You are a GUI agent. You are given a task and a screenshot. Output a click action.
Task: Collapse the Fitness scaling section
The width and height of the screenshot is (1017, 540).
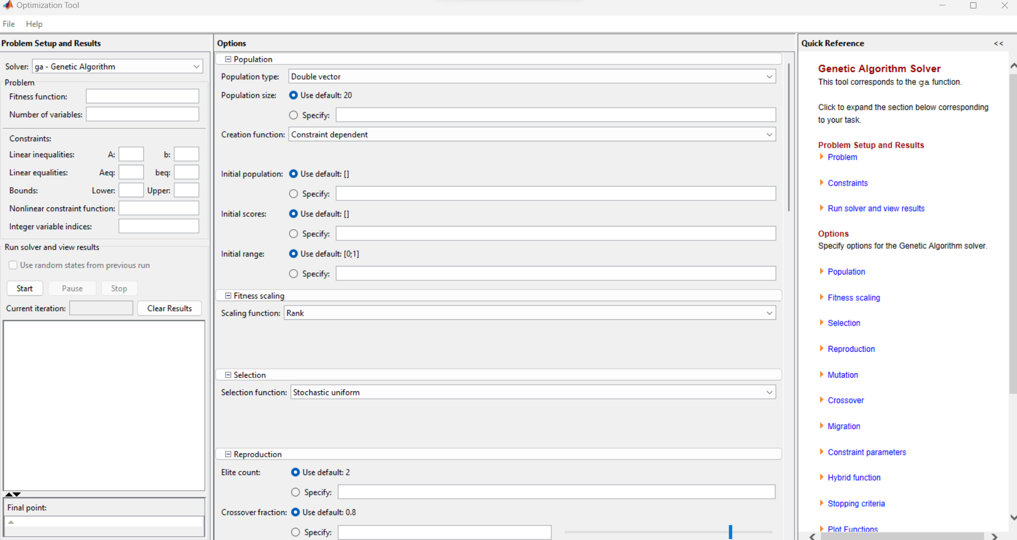click(228, 295)
